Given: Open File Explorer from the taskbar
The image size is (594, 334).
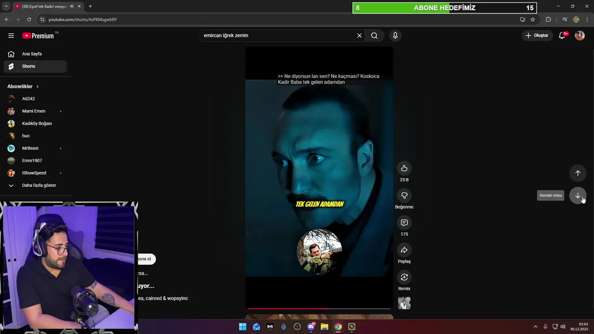Looking at the screenshot, I should (x=324, y=327).
